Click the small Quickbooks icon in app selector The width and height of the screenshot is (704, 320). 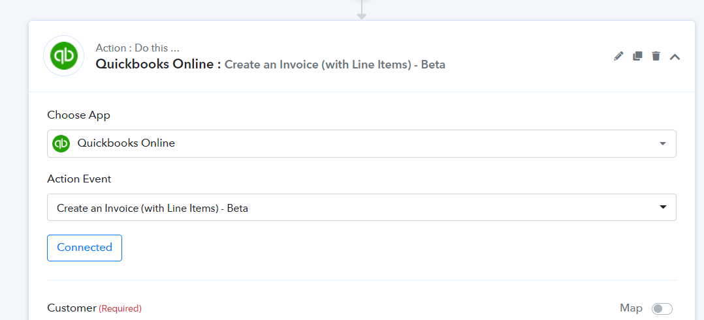tap(61, 143)
